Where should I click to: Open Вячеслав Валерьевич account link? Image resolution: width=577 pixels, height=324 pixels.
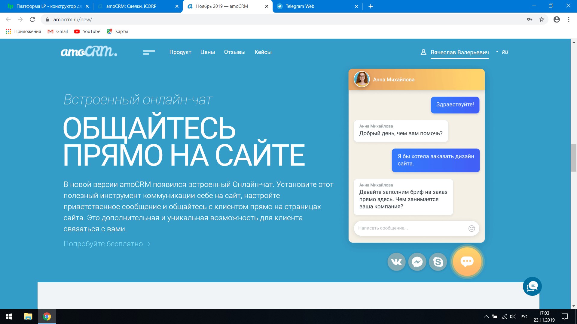(460, 52)
